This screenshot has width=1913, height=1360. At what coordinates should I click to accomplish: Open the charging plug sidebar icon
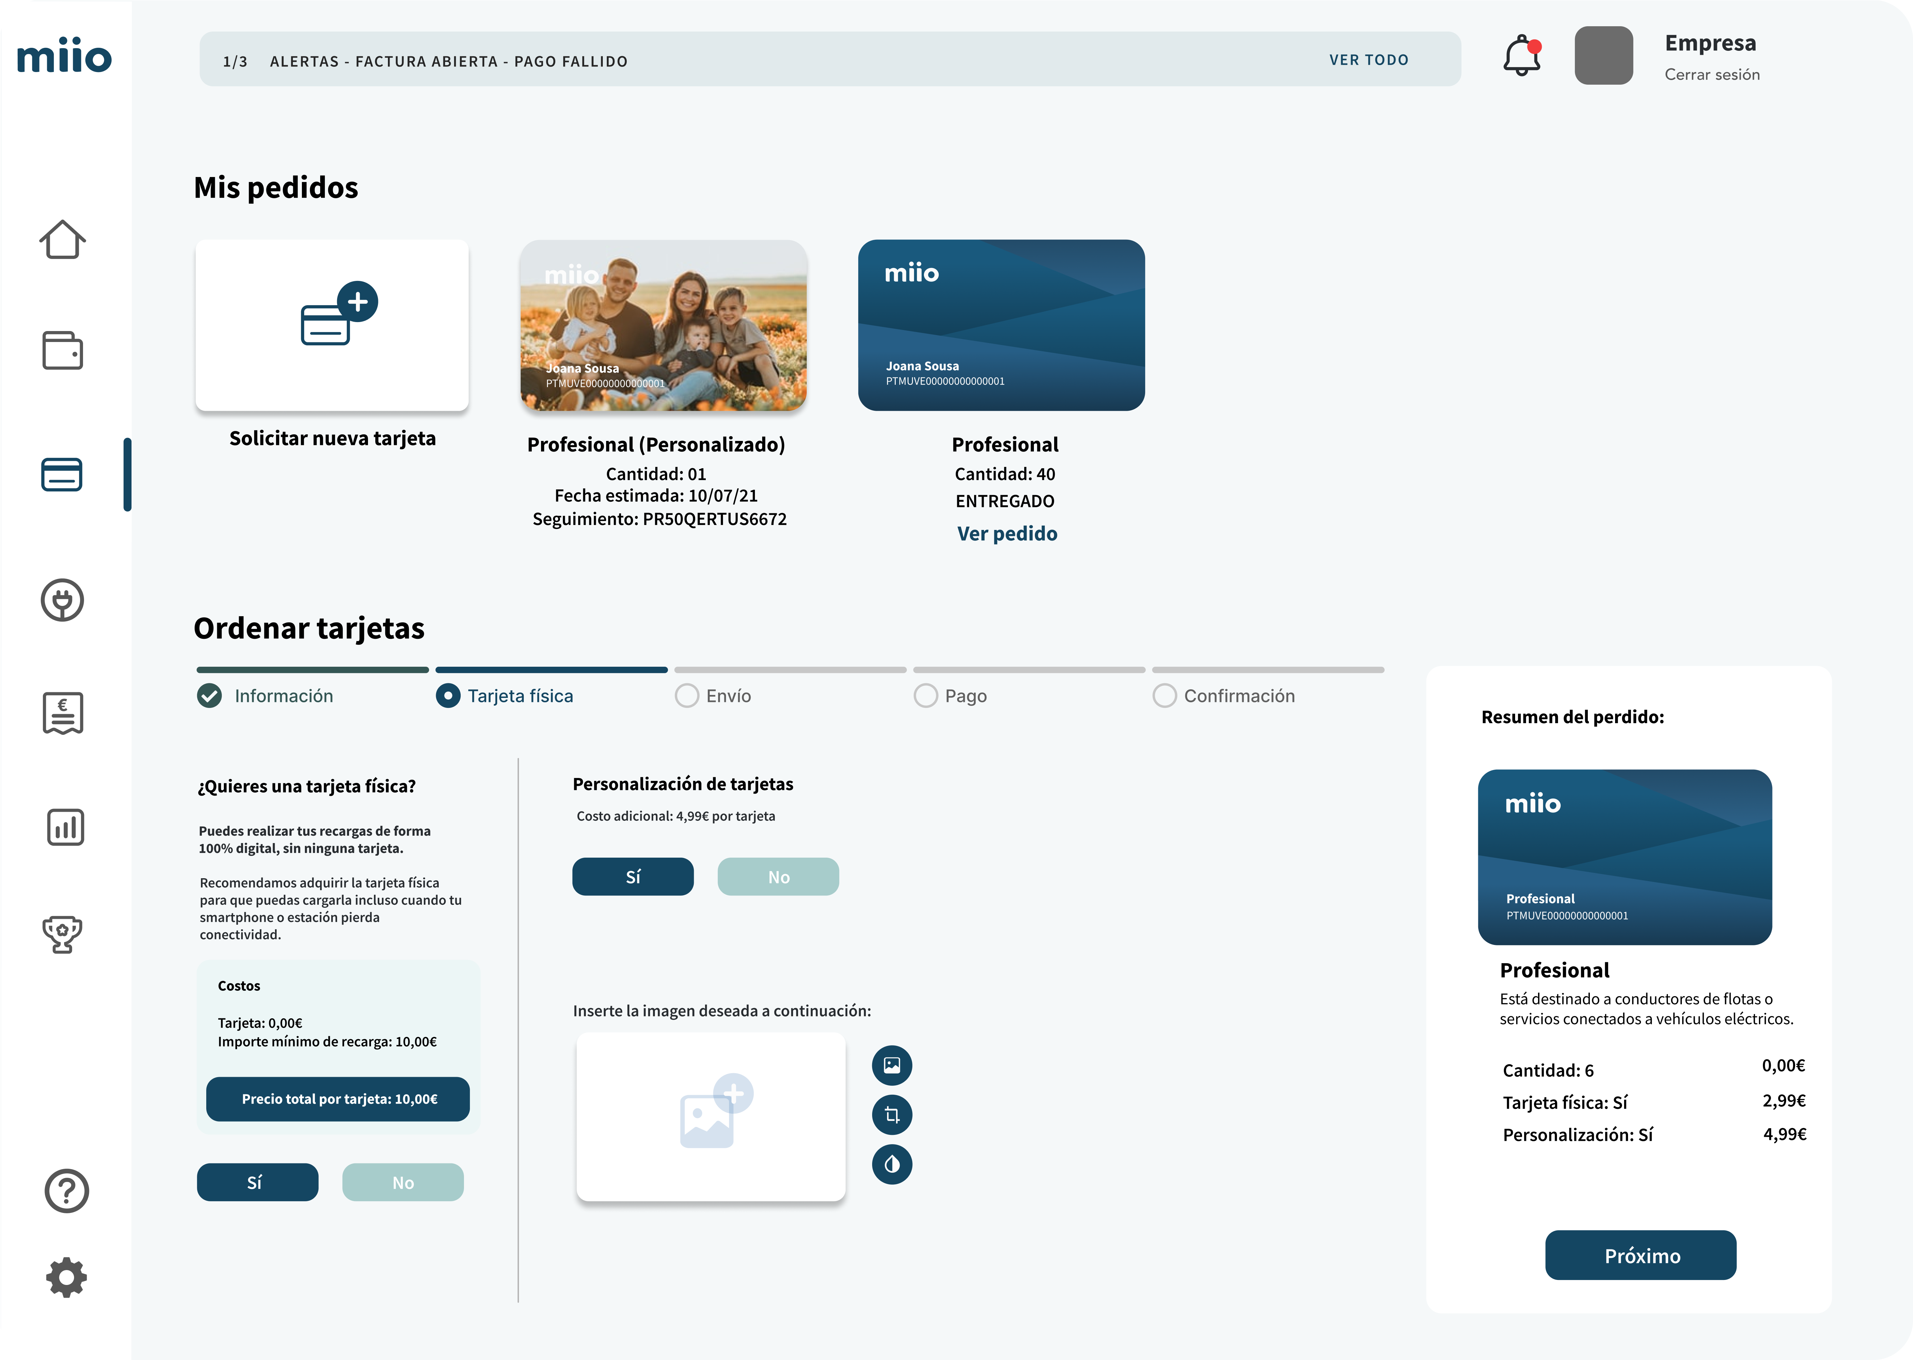(63, 600)
